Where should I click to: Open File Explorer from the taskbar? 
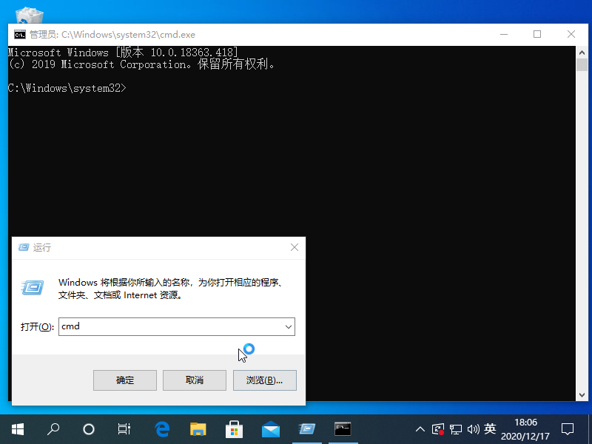[x=198, y=428]
